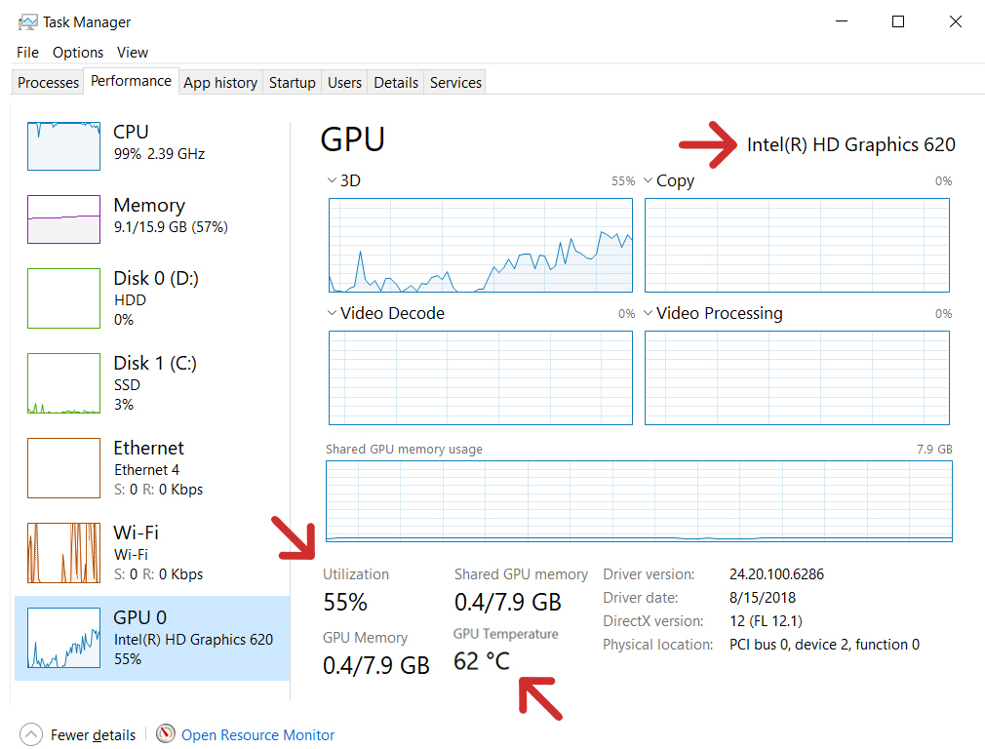Screen dimensions: 985x749
Task: Switch to the Processes tab
Action: [47, 82]
